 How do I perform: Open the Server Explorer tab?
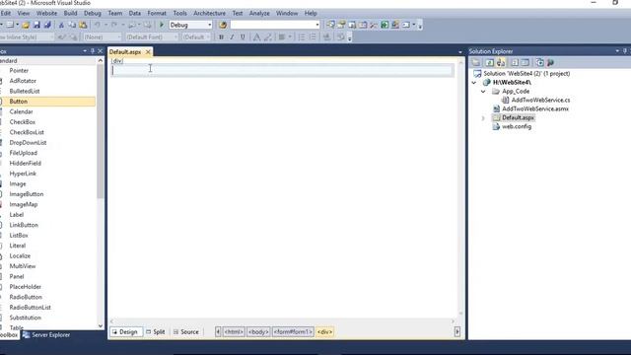click(x=46, y=335)
